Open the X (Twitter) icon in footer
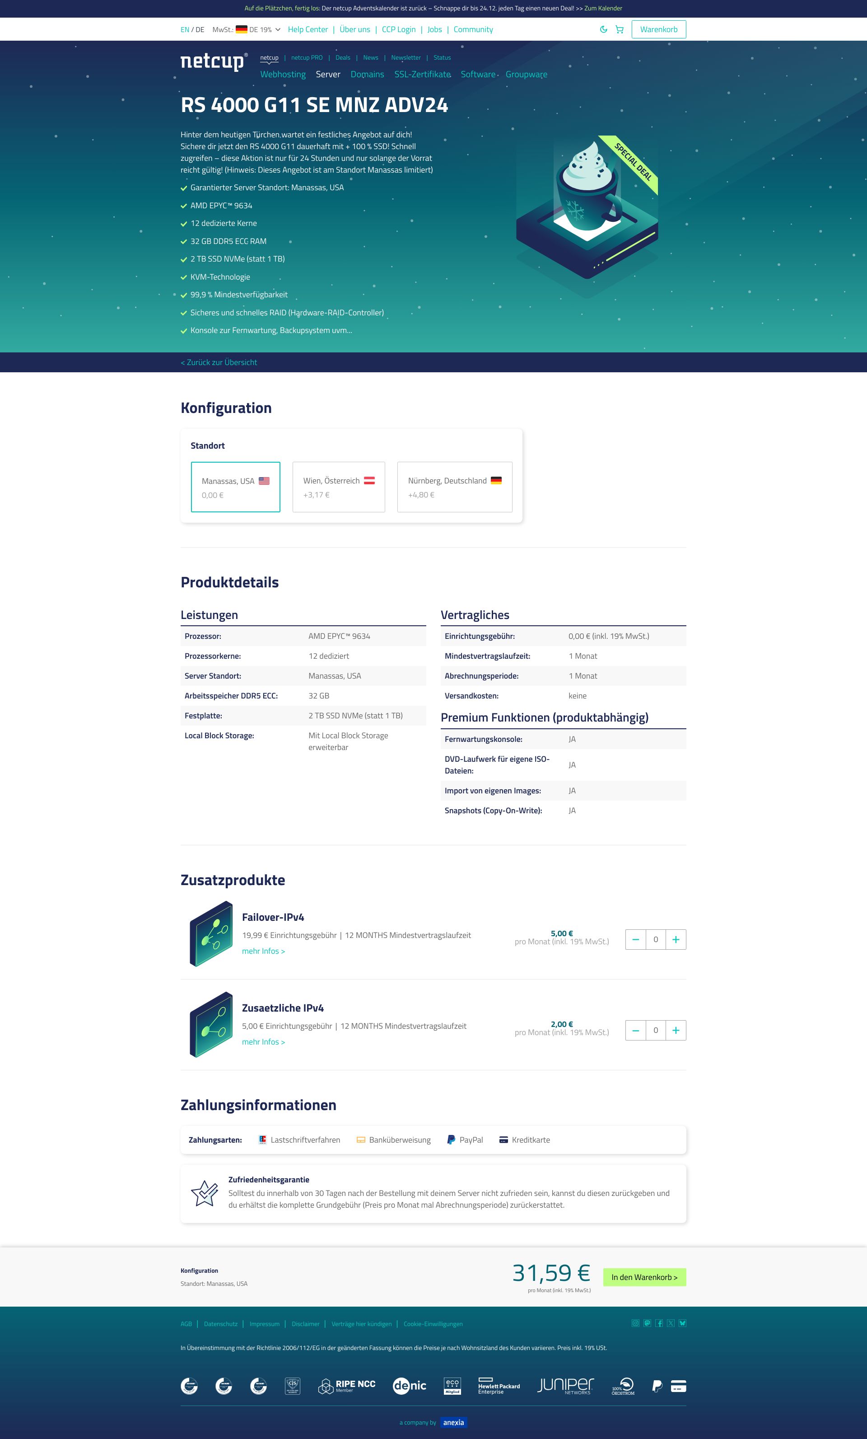 coord(671,1323)
